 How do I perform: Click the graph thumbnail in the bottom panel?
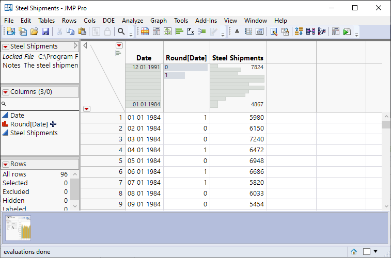(18, 228)
